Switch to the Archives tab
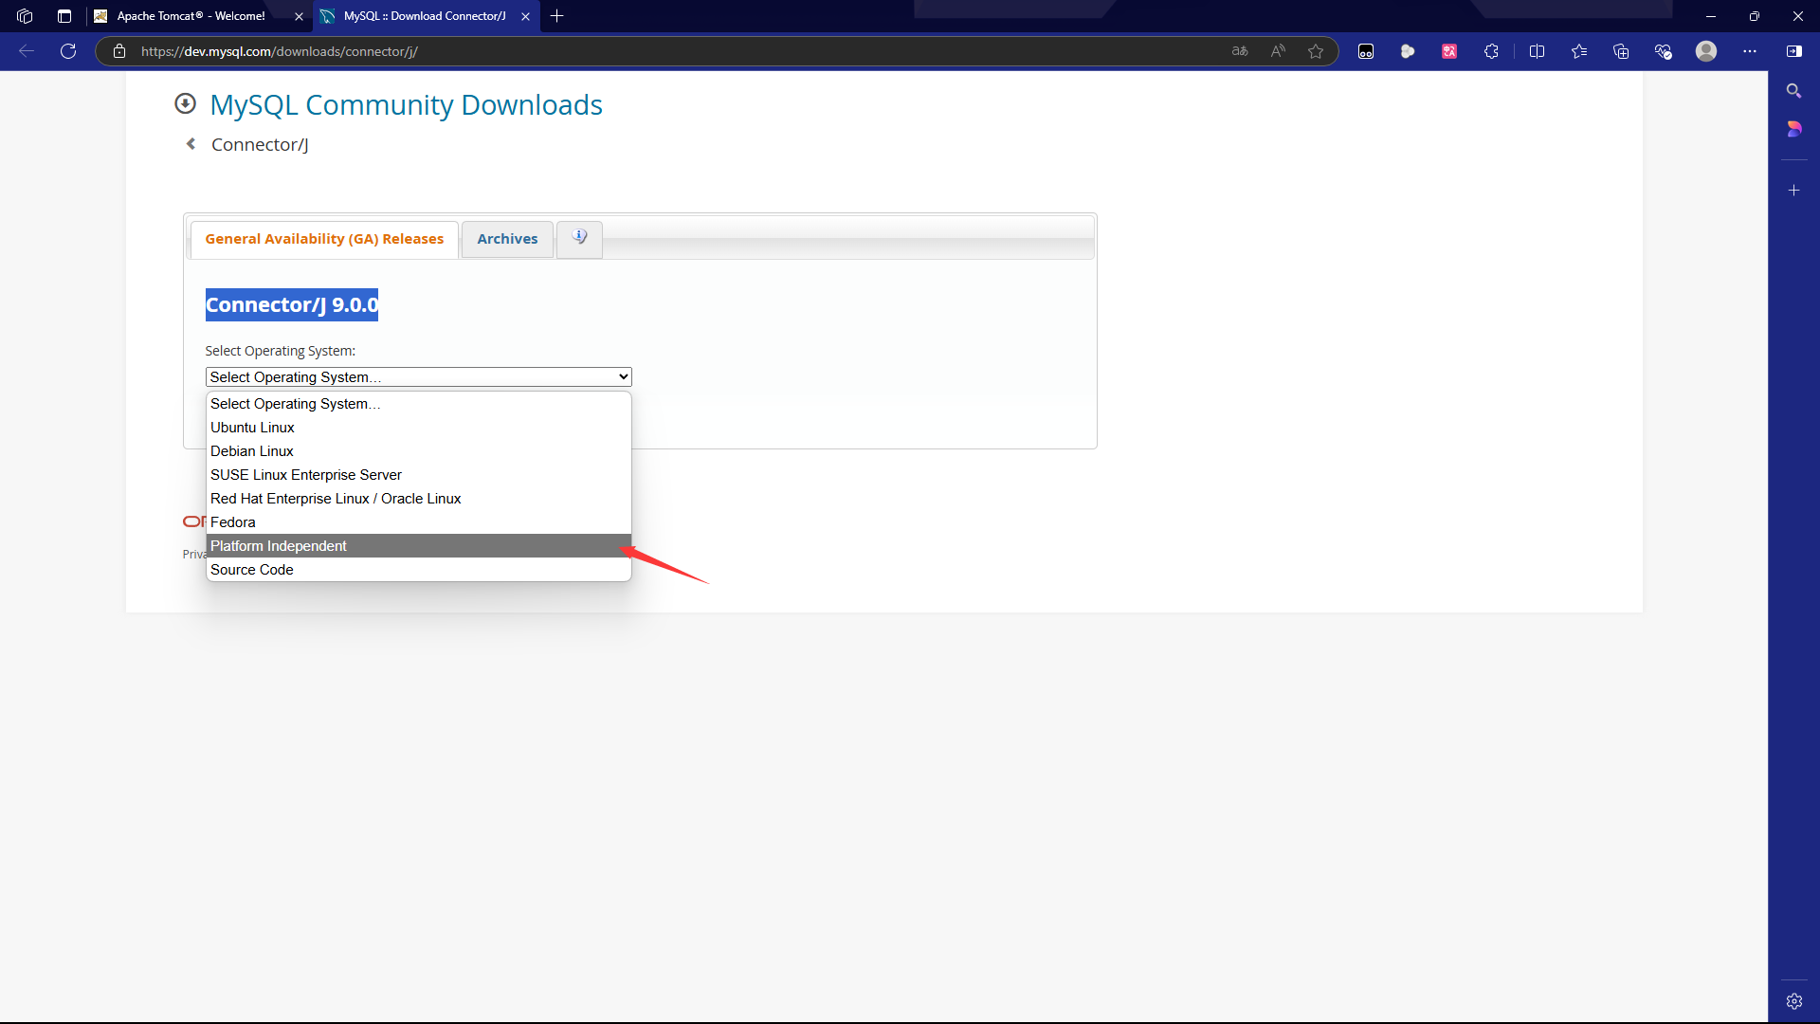The width and height of the screenshot is (1820, 1024). [x=507, y=239]
